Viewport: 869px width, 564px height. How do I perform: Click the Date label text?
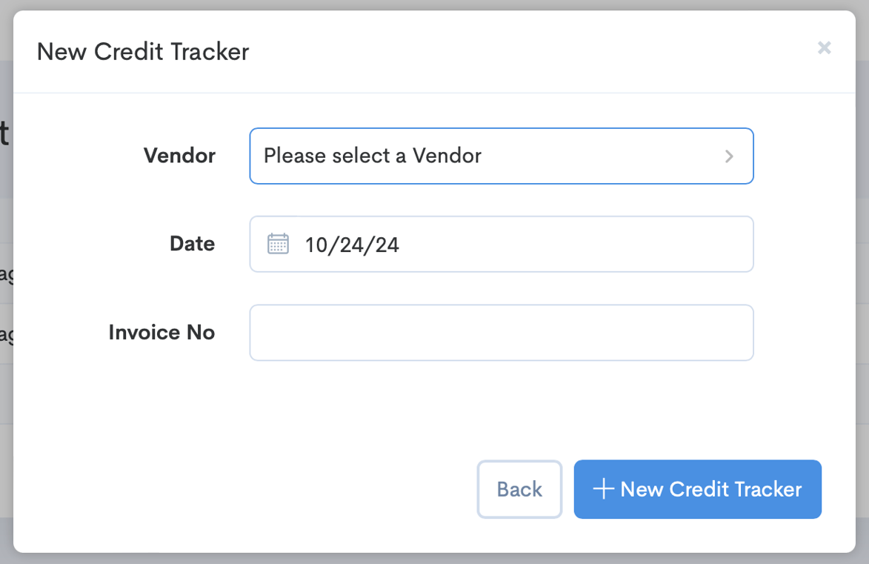[192, 243]
